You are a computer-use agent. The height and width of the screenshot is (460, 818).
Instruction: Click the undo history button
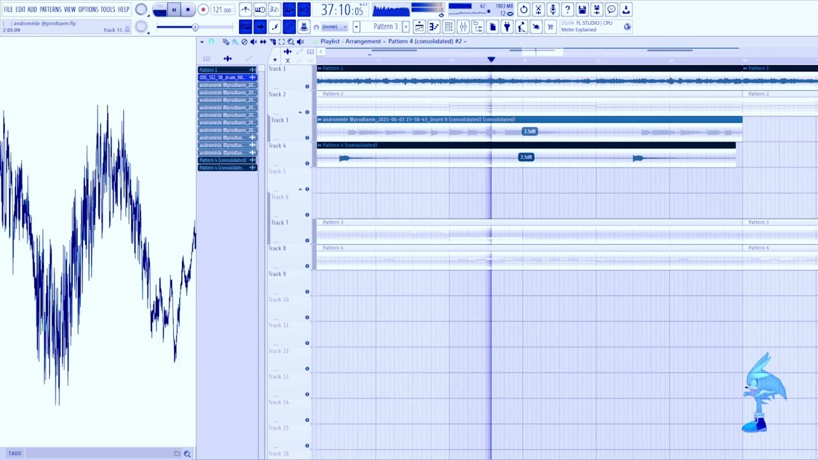tap(523, 9)
